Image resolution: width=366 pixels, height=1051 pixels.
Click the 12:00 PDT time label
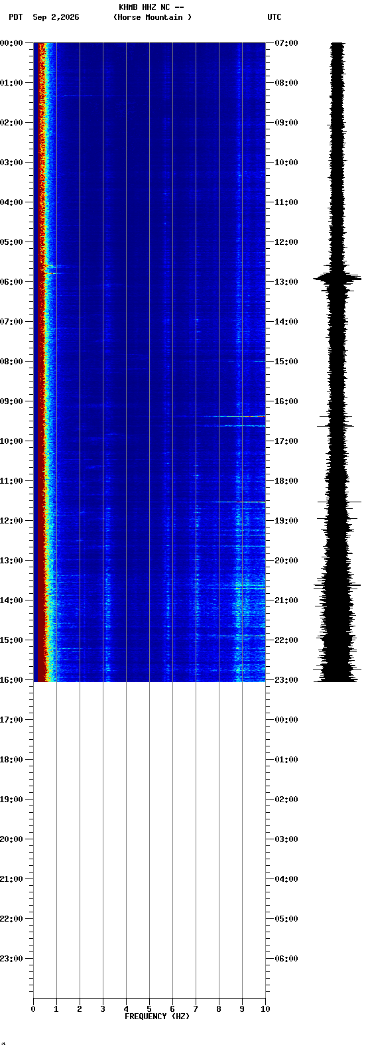click(x=11, y=521)
